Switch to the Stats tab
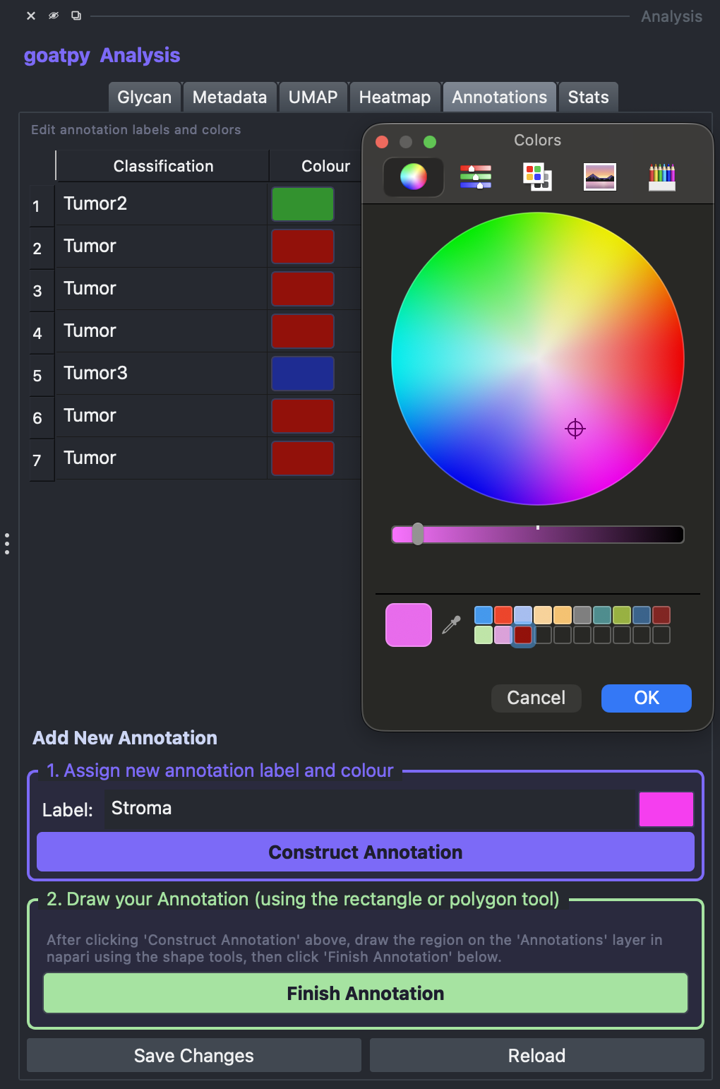The width and height of the screenshot is (720, 1089). 588,97
